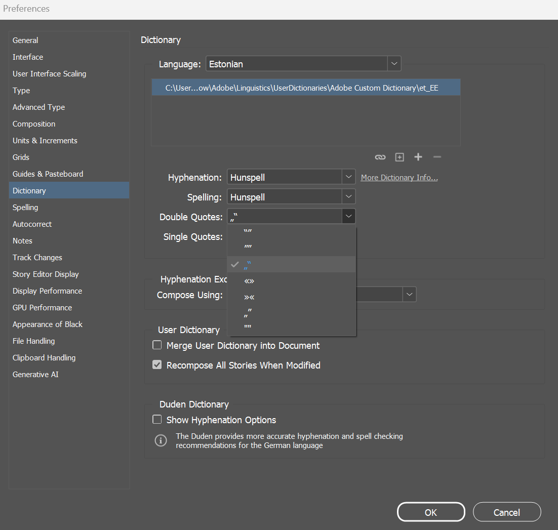
Task: Switch to User Interface Scaling section
Action: [69, 73]
